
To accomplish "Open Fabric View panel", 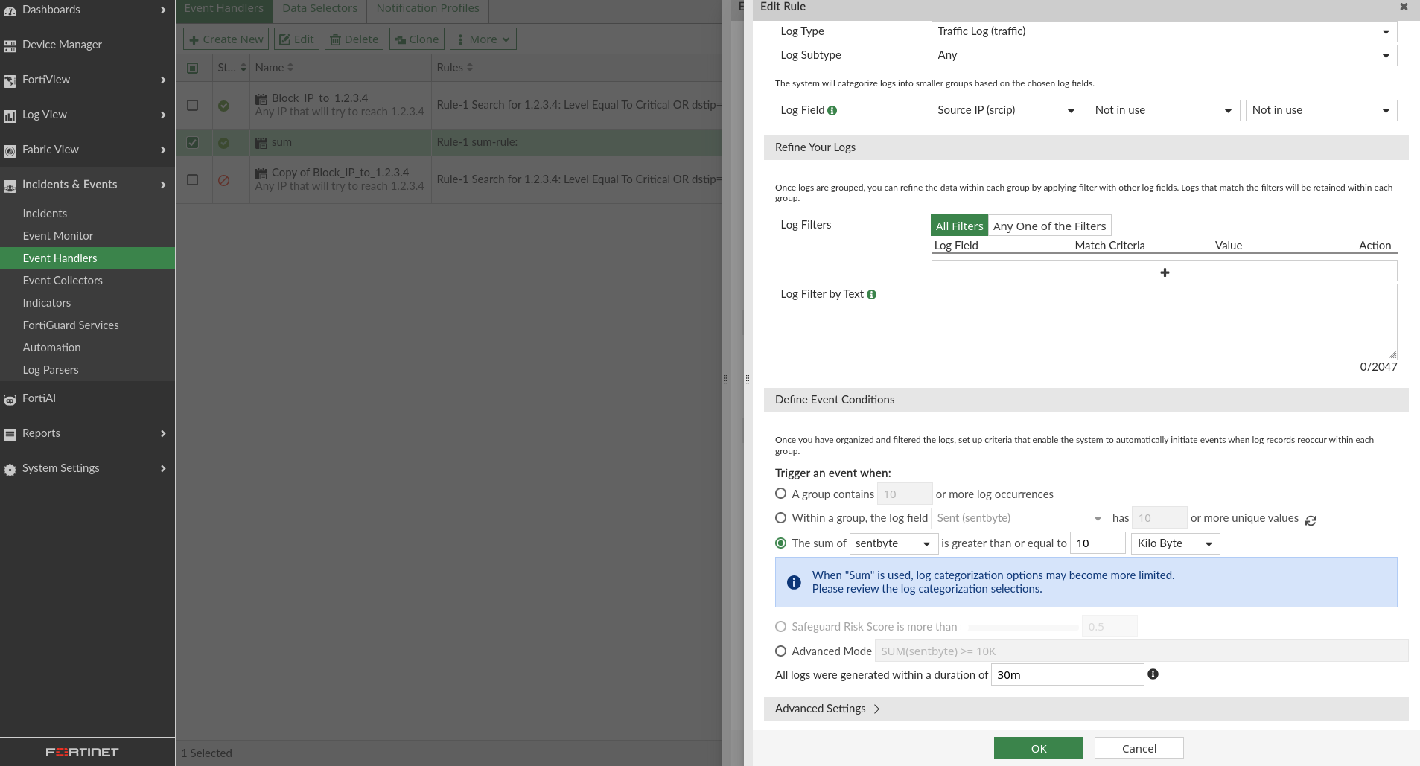I will click(50, 150).
